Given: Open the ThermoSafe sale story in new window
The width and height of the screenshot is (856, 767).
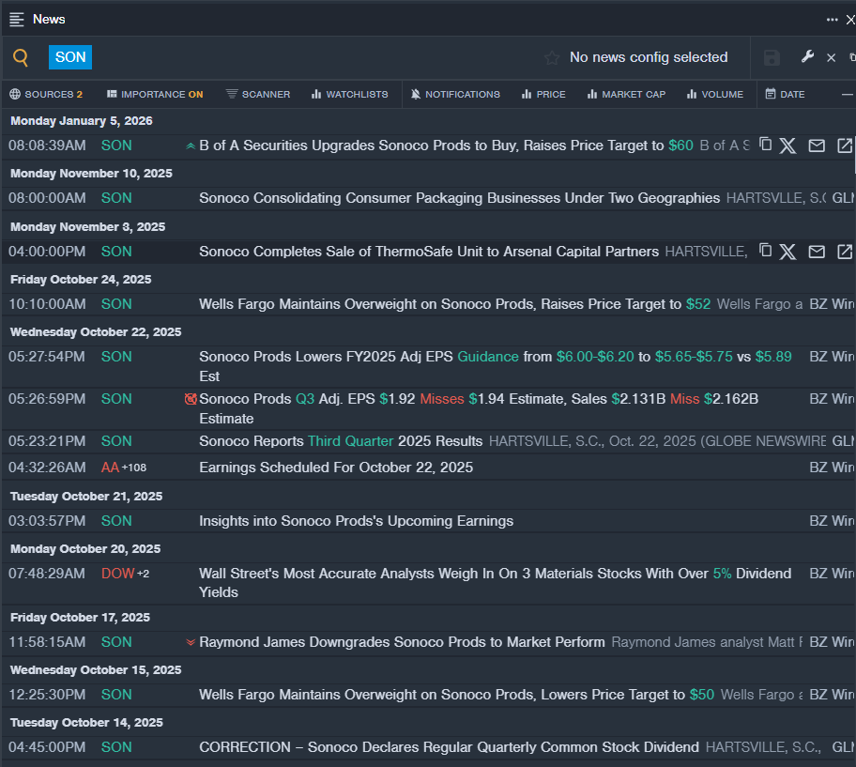Looking at the screenshot, I should tap(845, 252).
